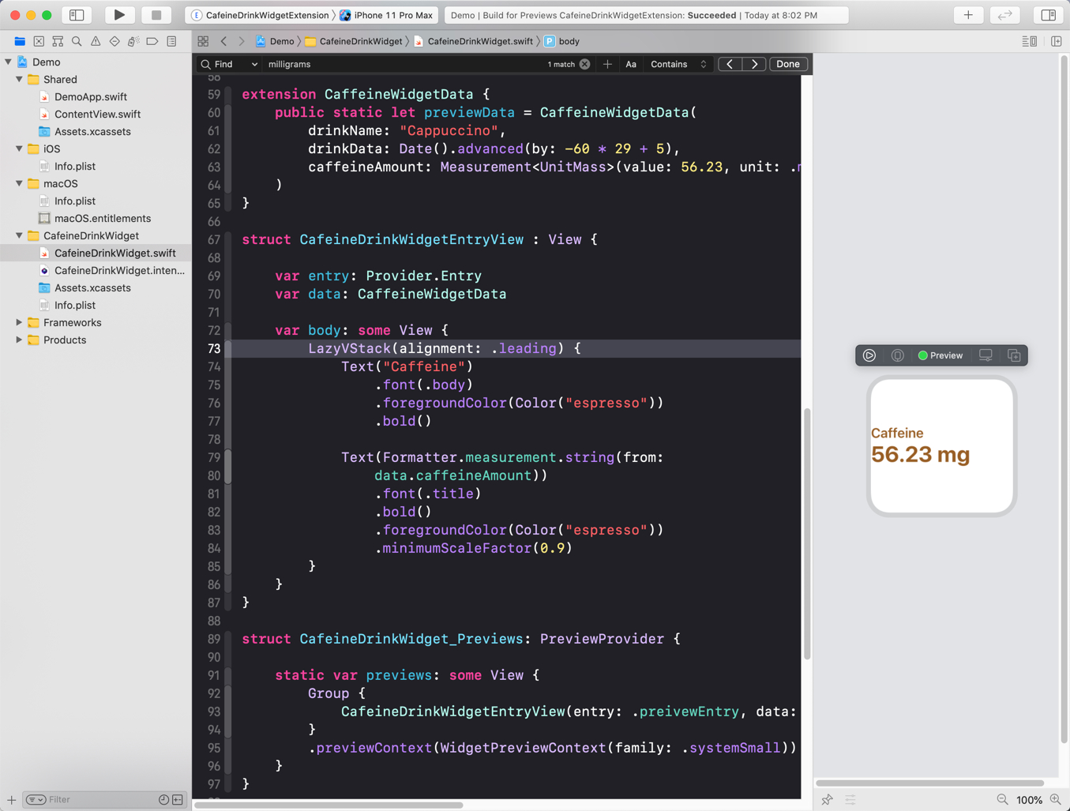The width and height of the screenshot is (1070, 811).
Task: Zoom out the preview canvas
Action: click(x=1002, y=799)
